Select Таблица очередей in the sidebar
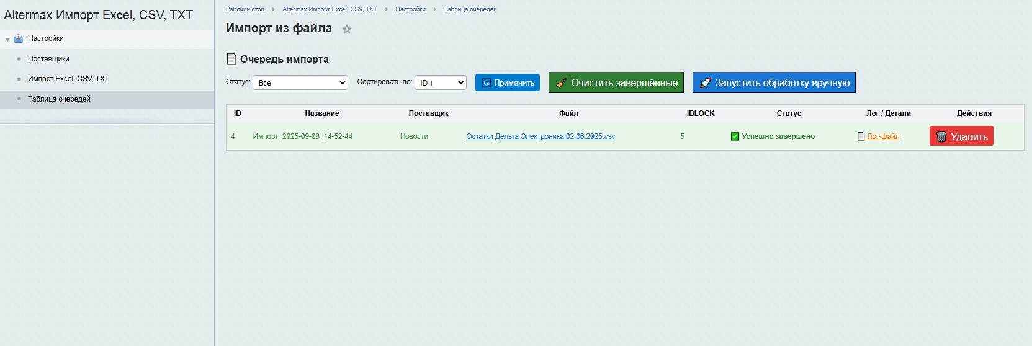 point(59,99)
